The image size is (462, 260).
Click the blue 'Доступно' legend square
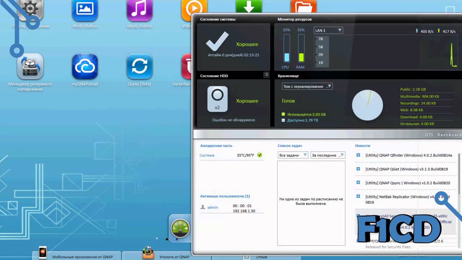pyautogui.click(x=283, y=120)
